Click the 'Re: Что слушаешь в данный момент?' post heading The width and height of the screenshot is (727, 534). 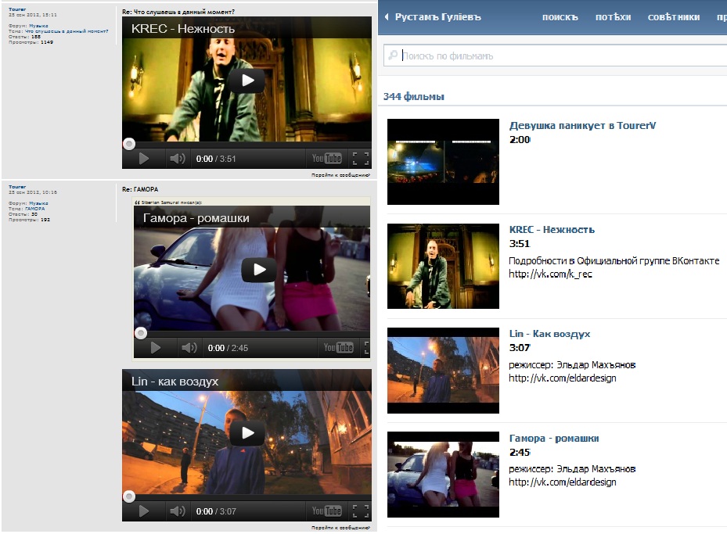tap(178, 12)
